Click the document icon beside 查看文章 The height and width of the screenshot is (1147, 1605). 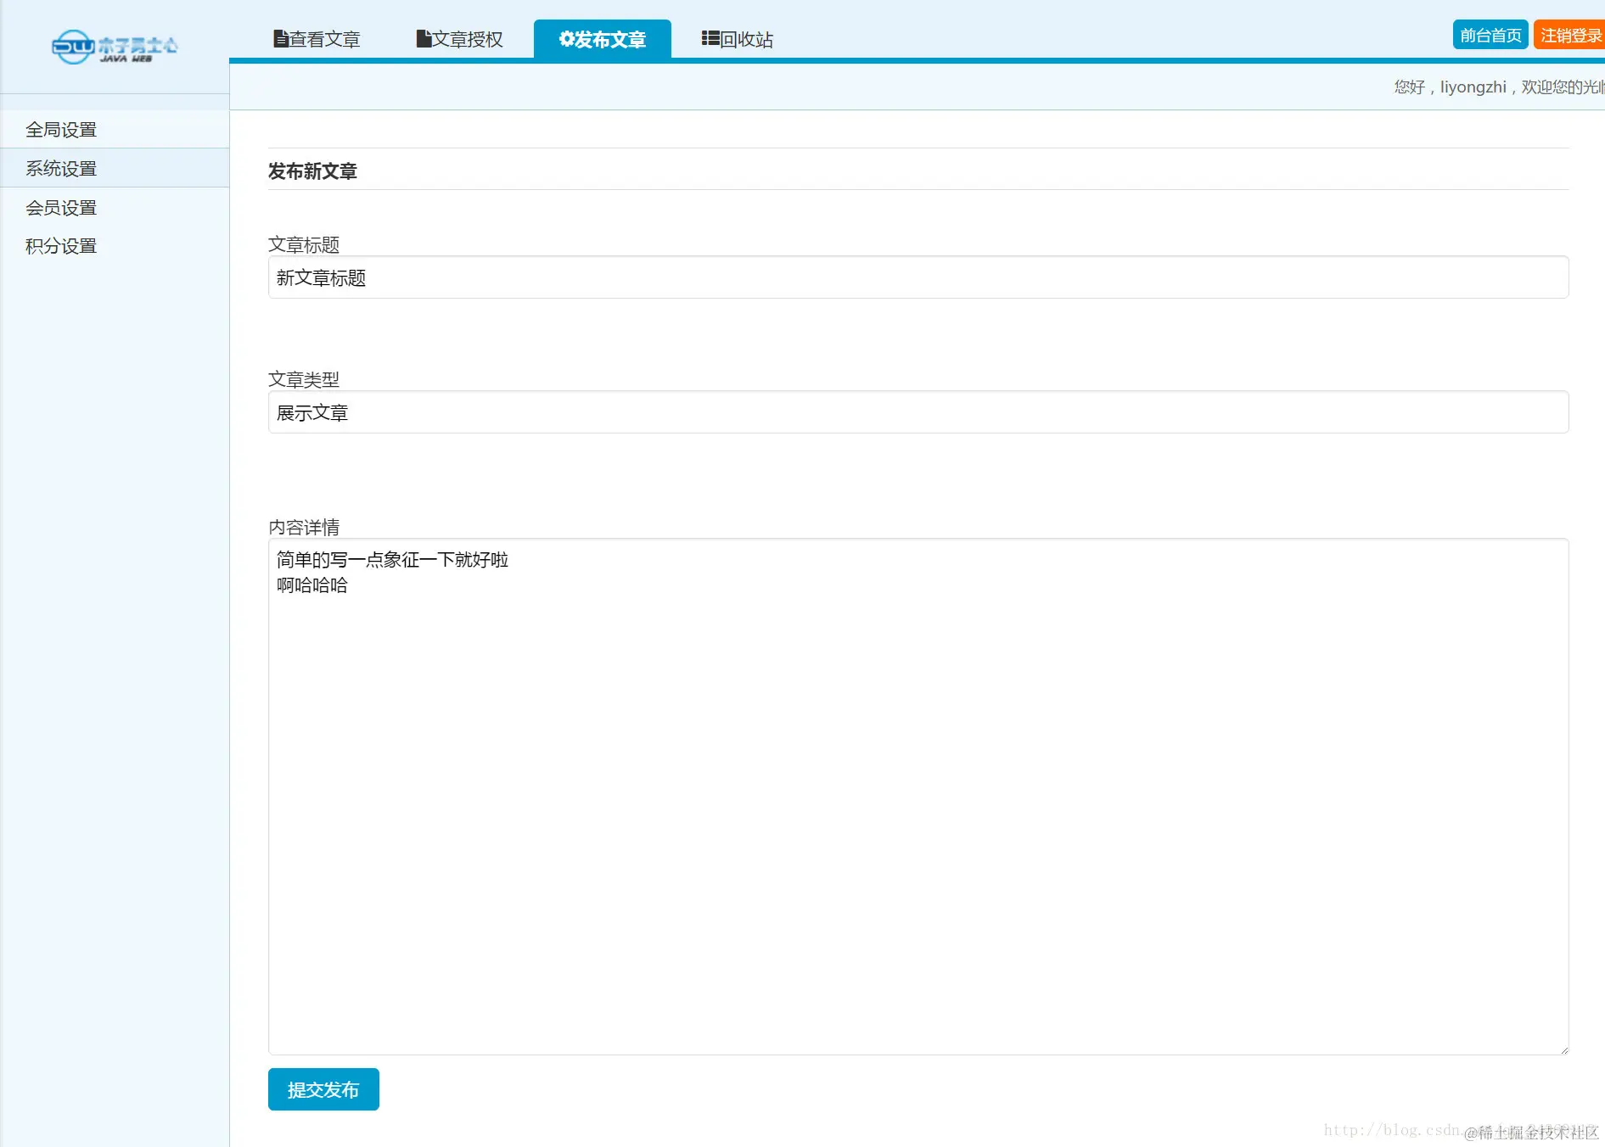click(280, 38)
